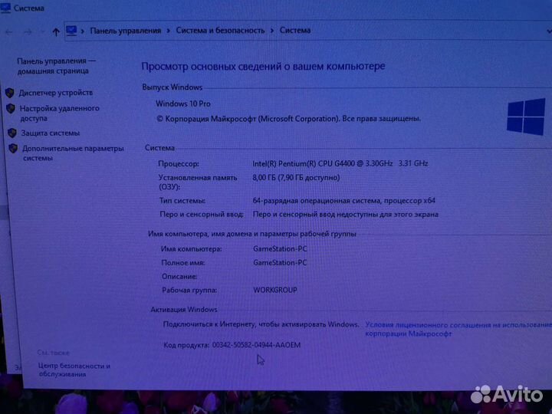Click Рабочая группа: label
This screenshot has height=414, width=552.
click(189, 290)
